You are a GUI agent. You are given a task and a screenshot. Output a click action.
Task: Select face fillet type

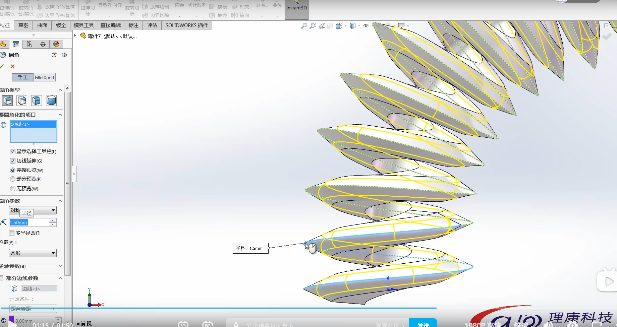tap(37, 100)
